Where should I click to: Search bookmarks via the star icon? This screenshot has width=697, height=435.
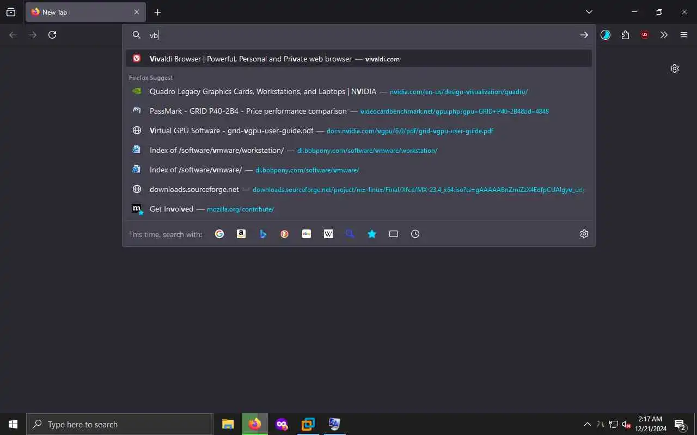click(372, 234)
